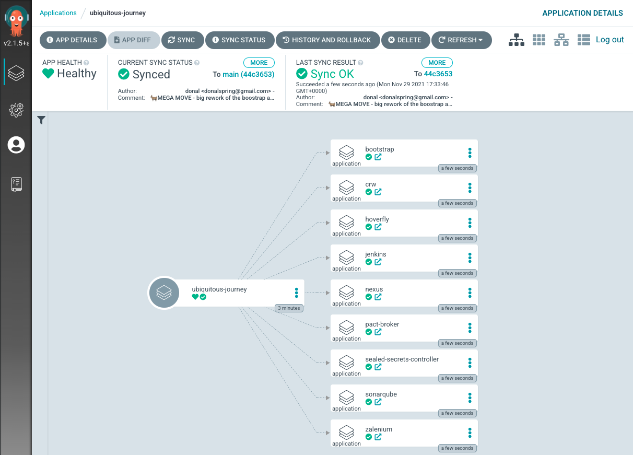Open the kebab menu on hoverfly node
Screen dimensions: 633x455
pos(470,223)
